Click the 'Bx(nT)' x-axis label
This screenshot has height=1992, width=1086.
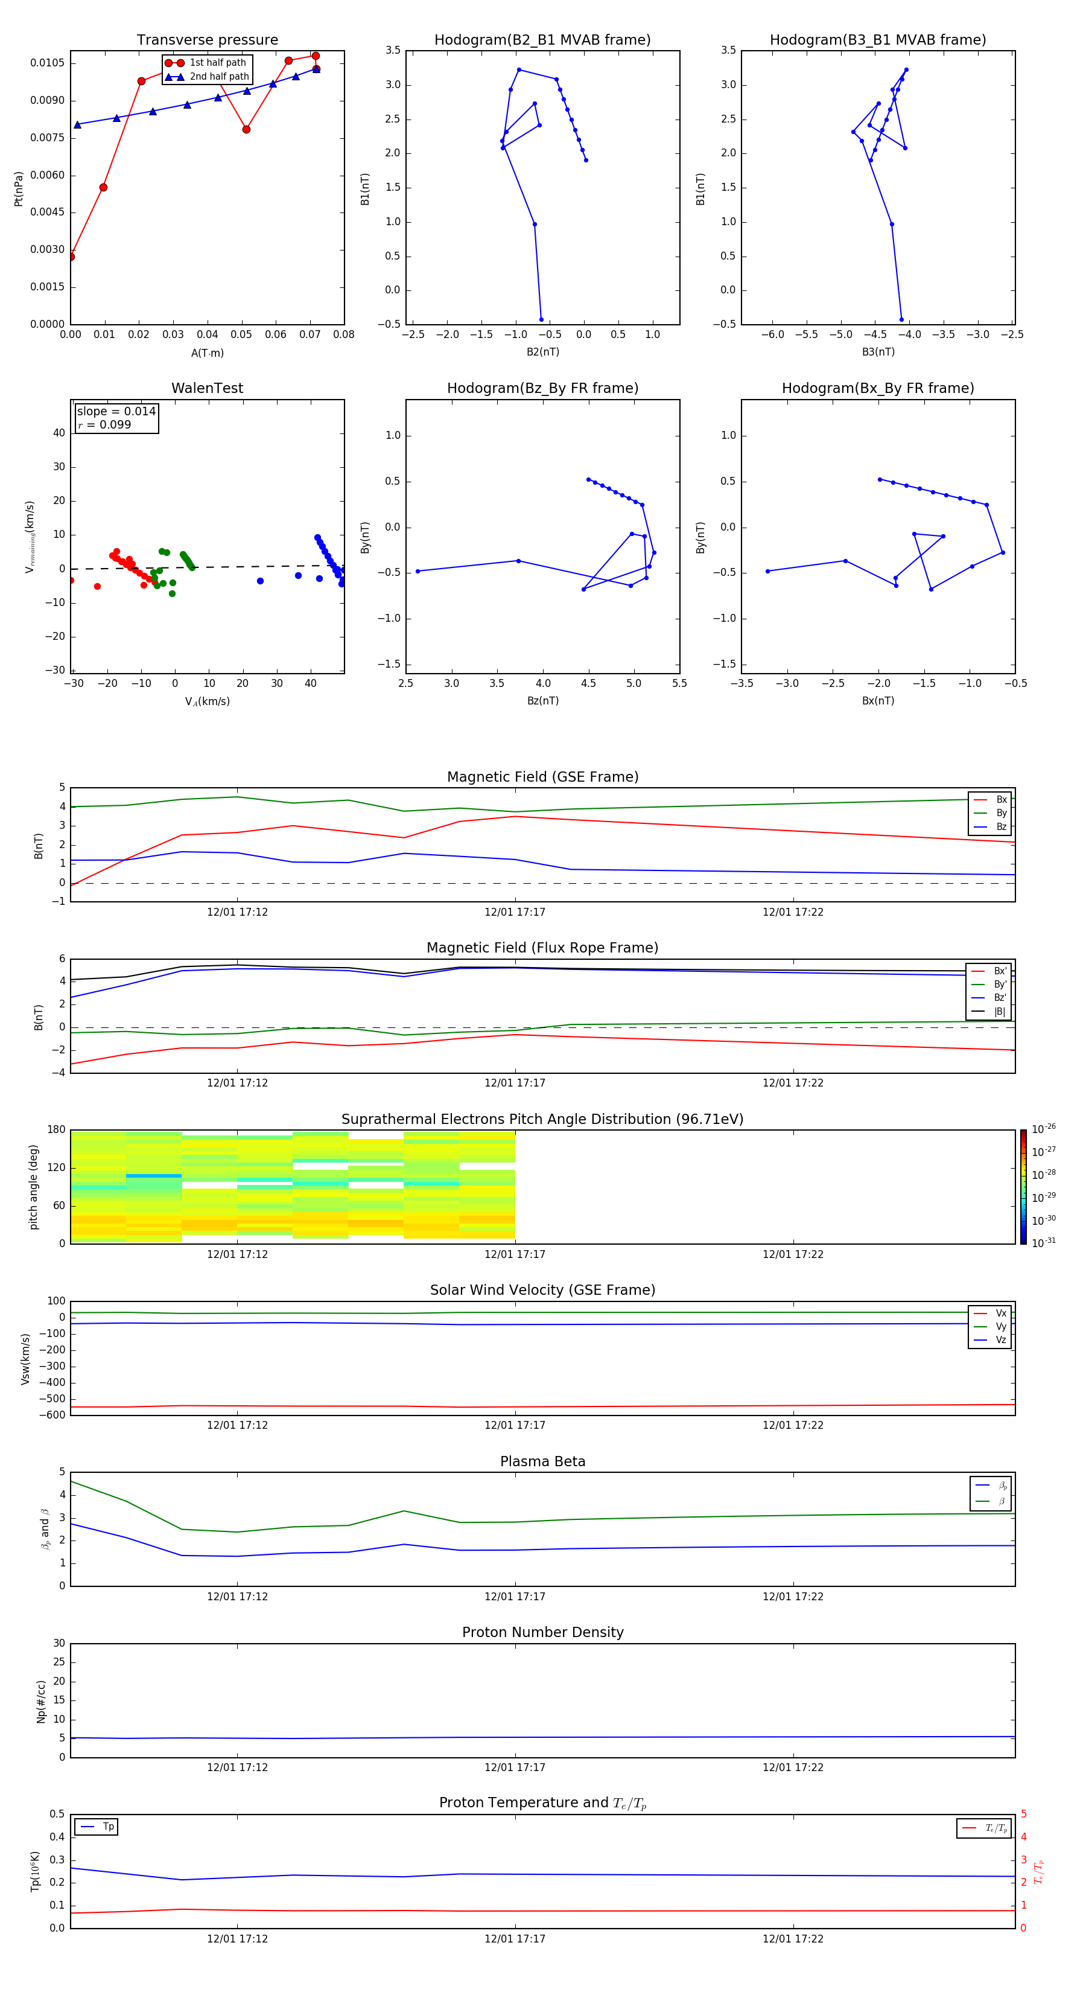click(878, 701)
